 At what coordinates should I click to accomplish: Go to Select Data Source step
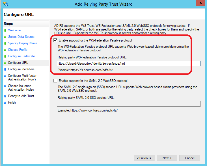click(21, 37)
